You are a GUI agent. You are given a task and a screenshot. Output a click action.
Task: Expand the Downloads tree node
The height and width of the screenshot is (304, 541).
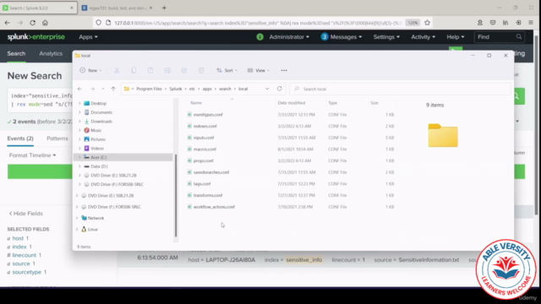(79, 122)
